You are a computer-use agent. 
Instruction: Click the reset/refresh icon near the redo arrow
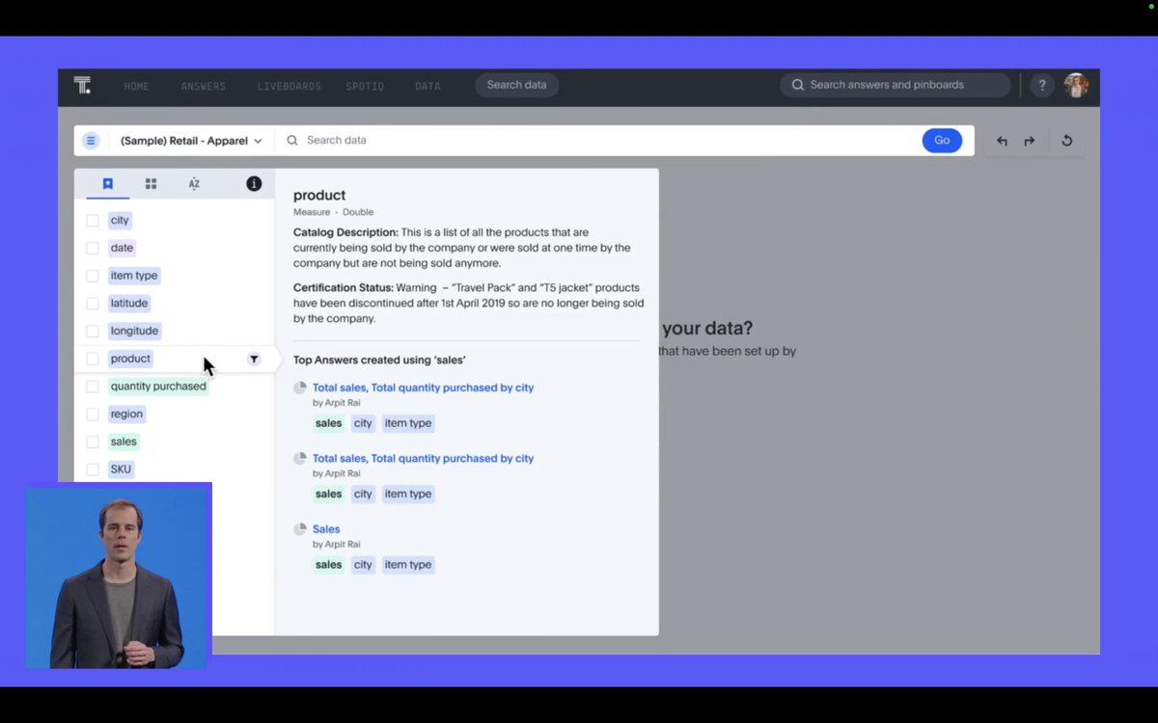pyautogui.click(x=1066, y=140)
